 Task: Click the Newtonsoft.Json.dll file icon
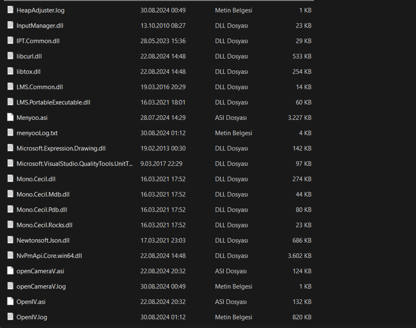10,240
